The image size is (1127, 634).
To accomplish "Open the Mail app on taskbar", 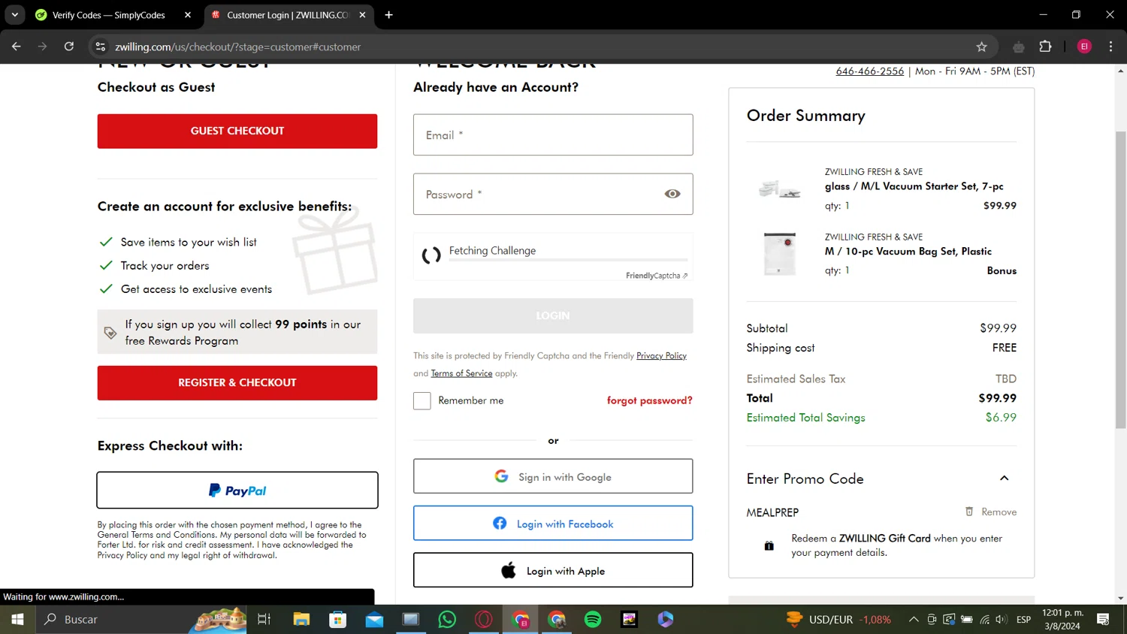I will pyautogui.click(x=374, y=620).
